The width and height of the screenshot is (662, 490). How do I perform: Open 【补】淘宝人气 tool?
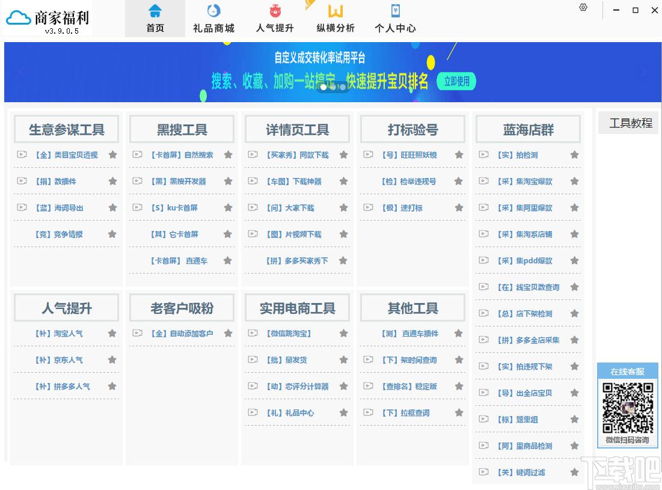point(59,334)
